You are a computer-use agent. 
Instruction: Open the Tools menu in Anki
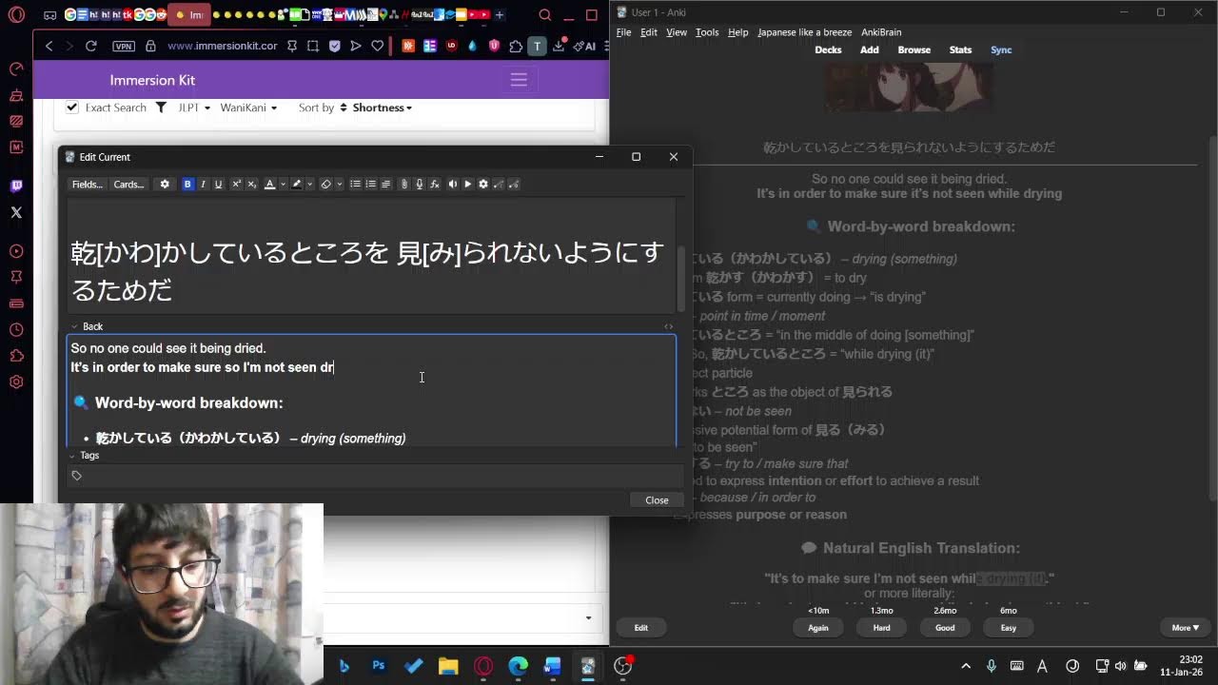click(x=707, y=32)
